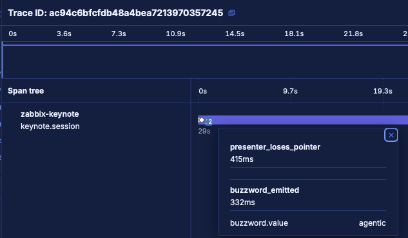The height and width of the screenshot is (238, 408).
Task: Click the 415ms event timestamp
Action: tap(242, 159)
